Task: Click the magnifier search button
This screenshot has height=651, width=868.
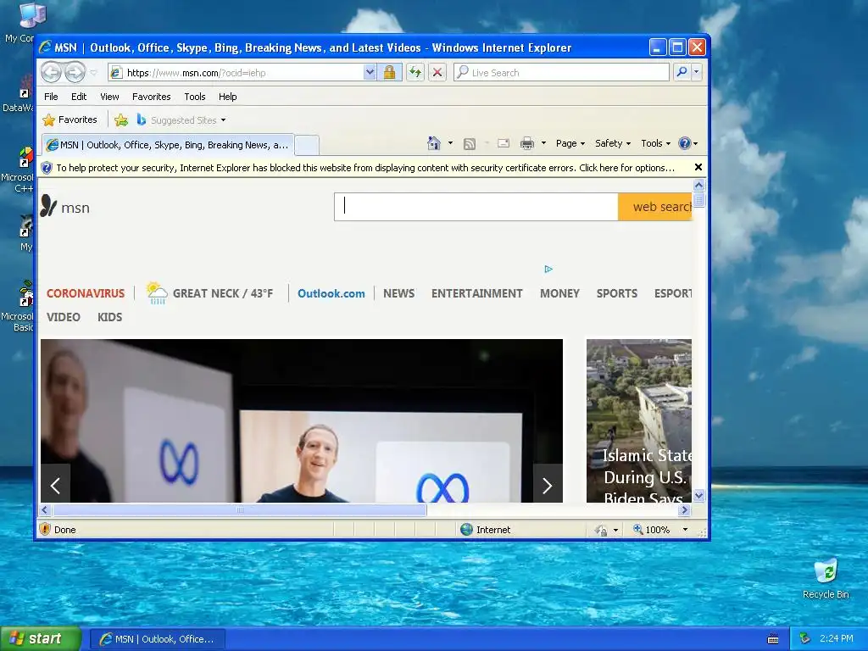Action: [682, 72]
